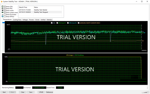The width and height of the screenshot is (150, 94).
Task: Click the disk icon beside Stress local disks
Action: tap(2, 14)
